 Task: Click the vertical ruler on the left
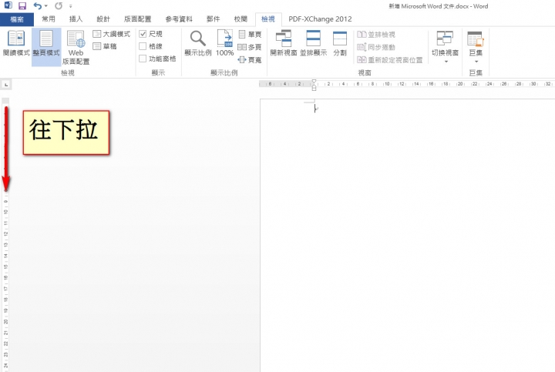[5, 235]
